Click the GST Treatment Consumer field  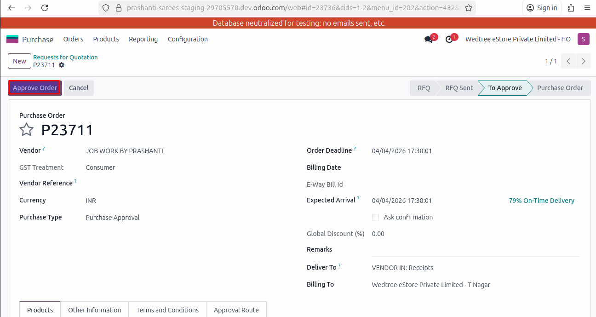(100, 167)
